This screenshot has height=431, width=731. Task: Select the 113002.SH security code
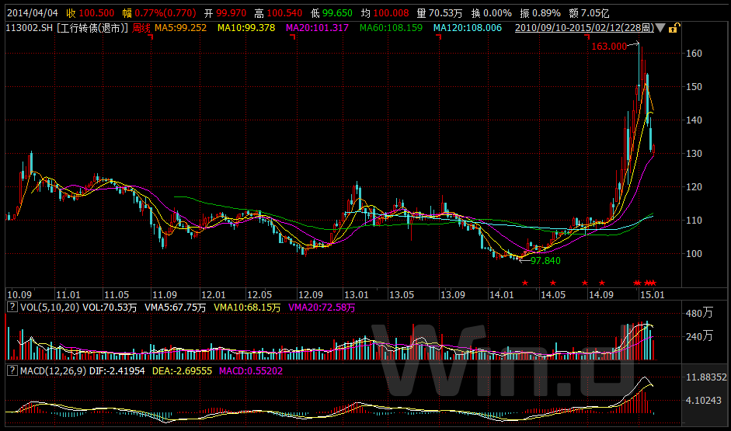(29, 28)
